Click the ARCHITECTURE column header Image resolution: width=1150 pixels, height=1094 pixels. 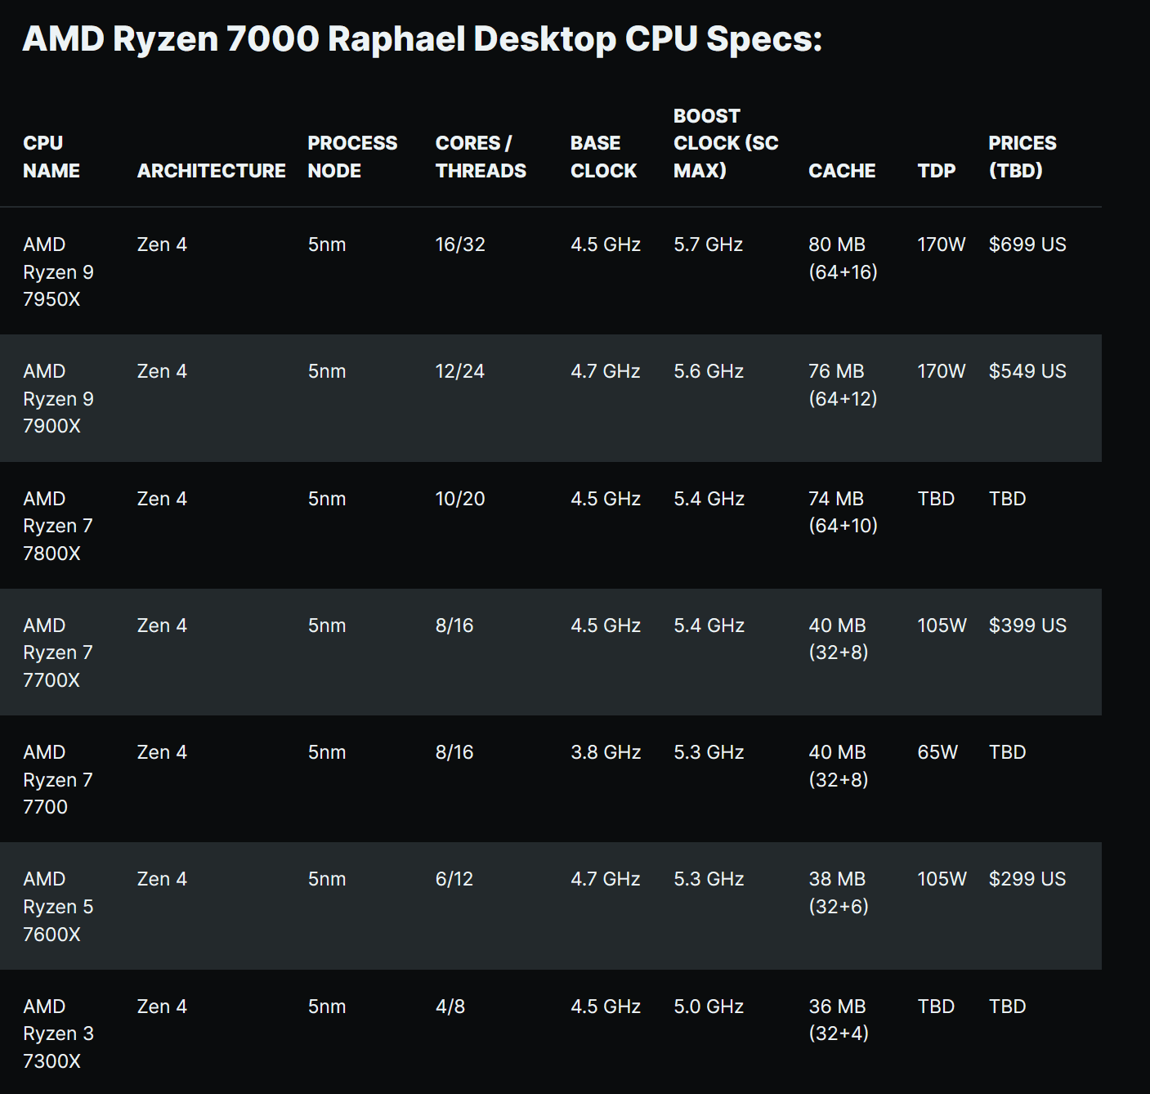211,171
